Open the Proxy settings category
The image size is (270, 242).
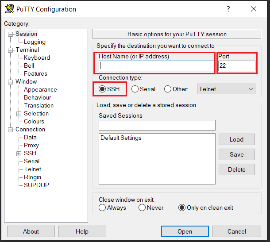[31, 145]
